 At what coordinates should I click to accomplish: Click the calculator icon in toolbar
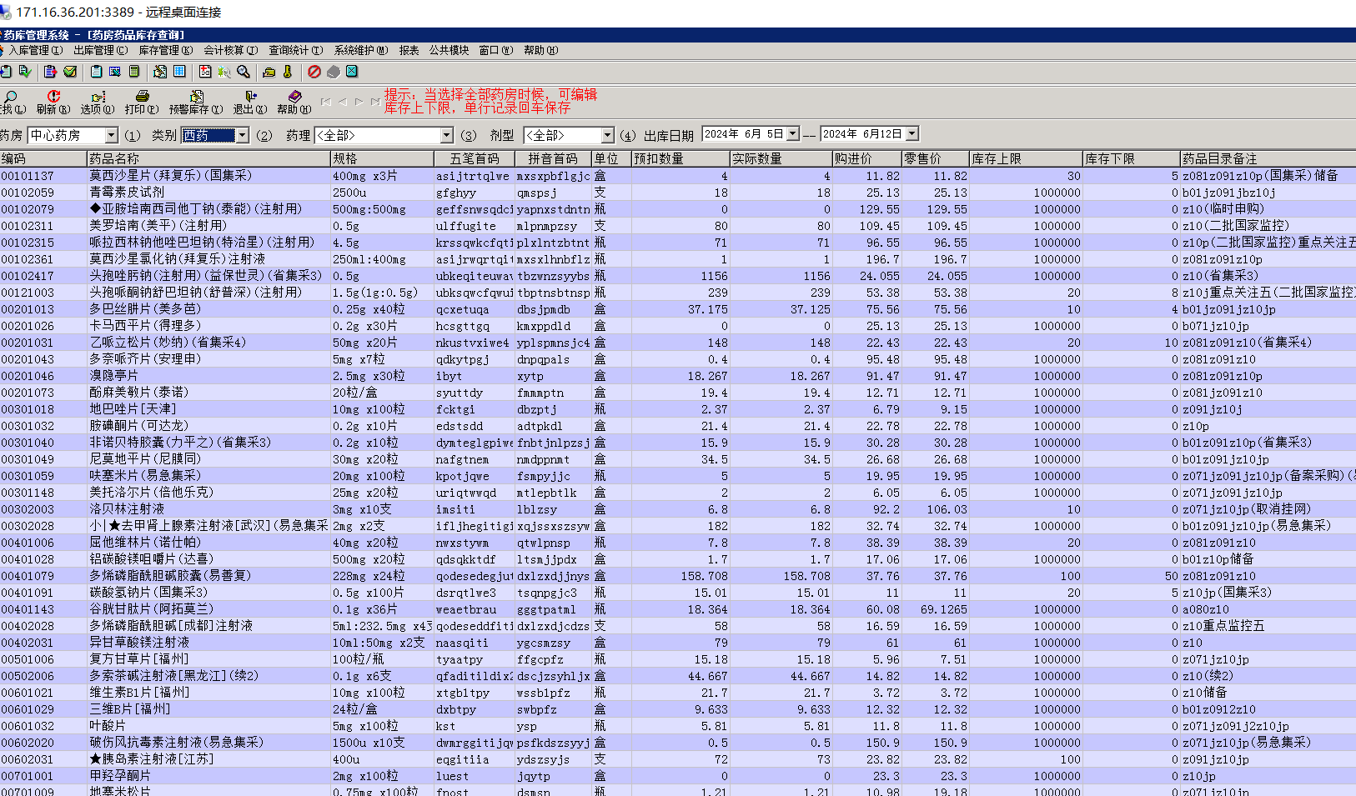point(134,72)
